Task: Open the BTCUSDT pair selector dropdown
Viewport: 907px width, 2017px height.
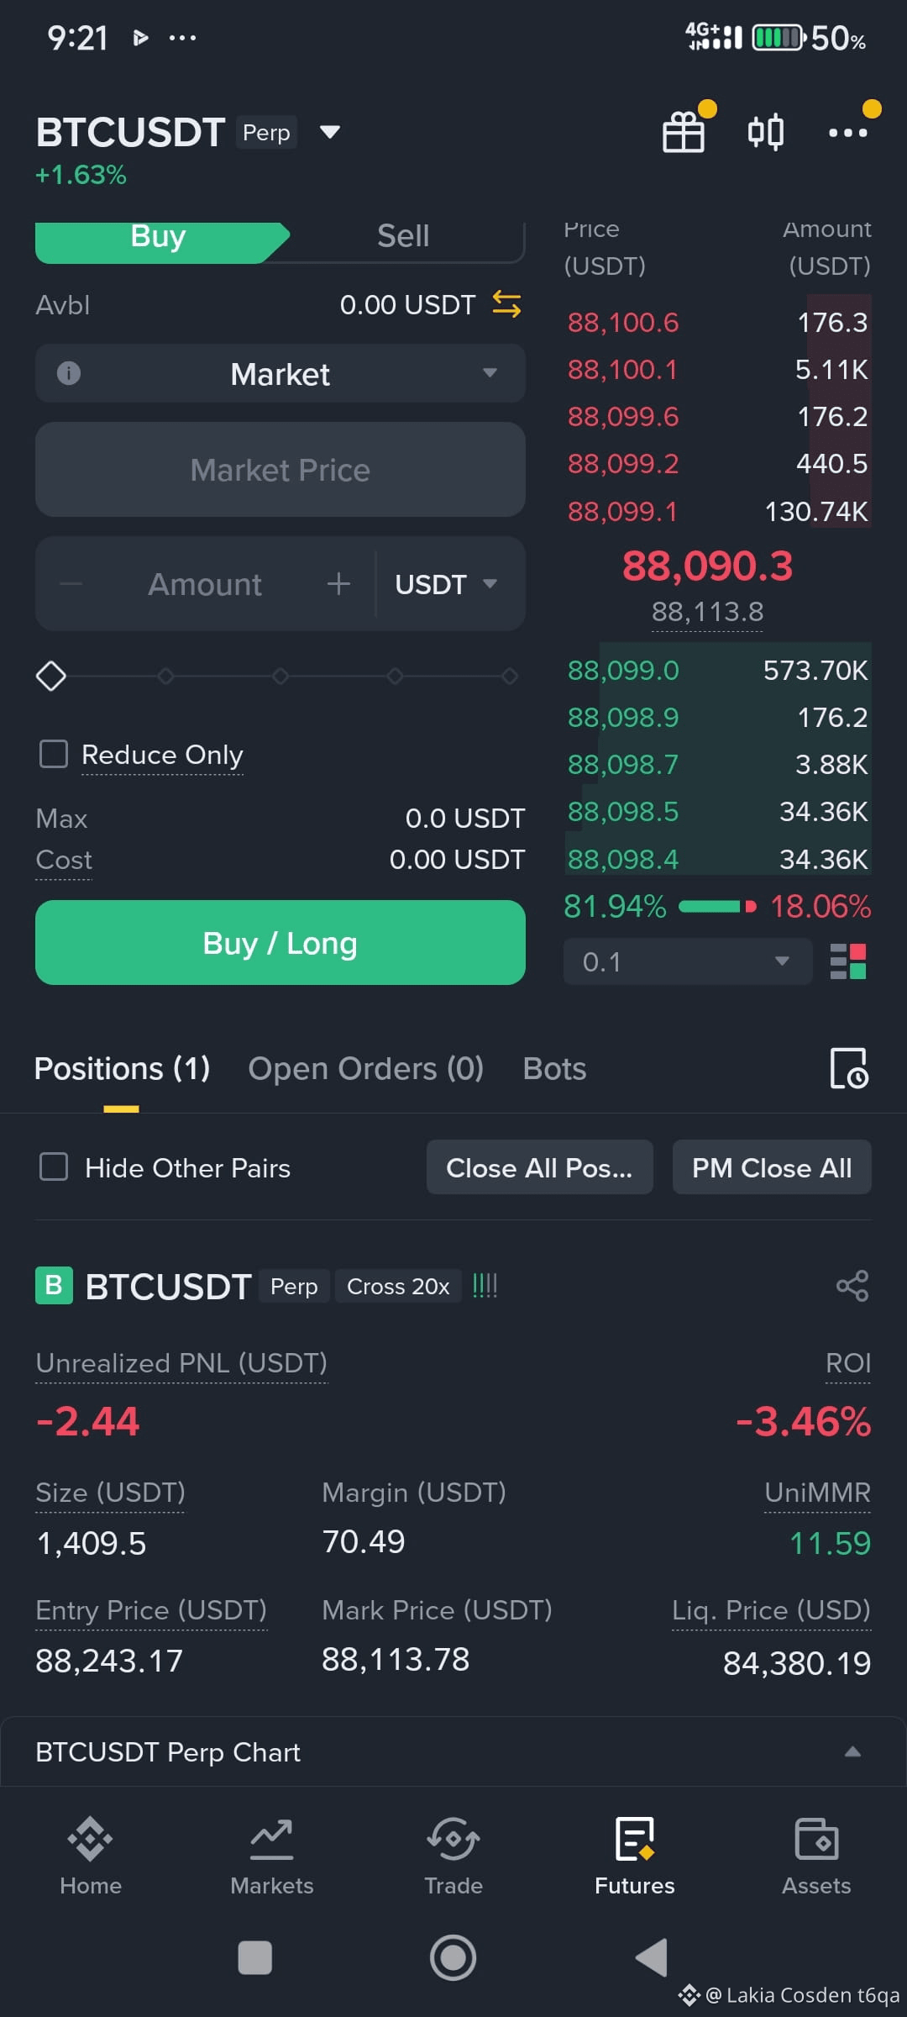Action: 330,132
